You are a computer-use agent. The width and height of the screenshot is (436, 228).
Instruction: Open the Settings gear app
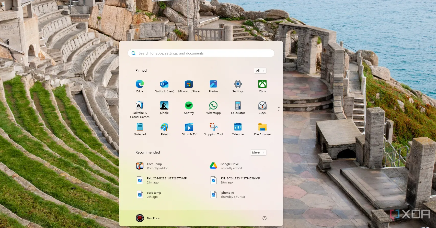[238, 86]
